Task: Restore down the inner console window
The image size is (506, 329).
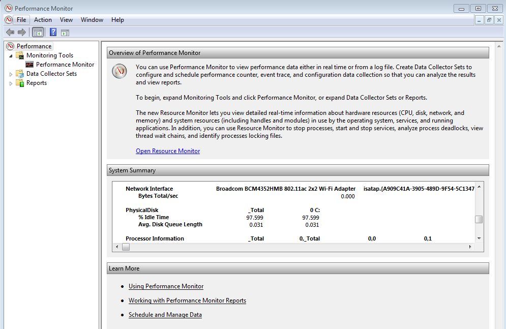Action: (489, 20)
